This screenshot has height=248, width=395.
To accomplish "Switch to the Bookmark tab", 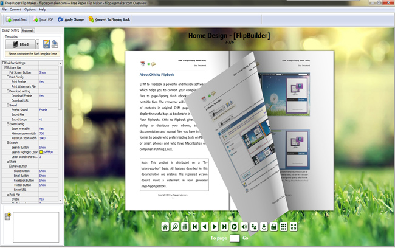I will (28, 31).
